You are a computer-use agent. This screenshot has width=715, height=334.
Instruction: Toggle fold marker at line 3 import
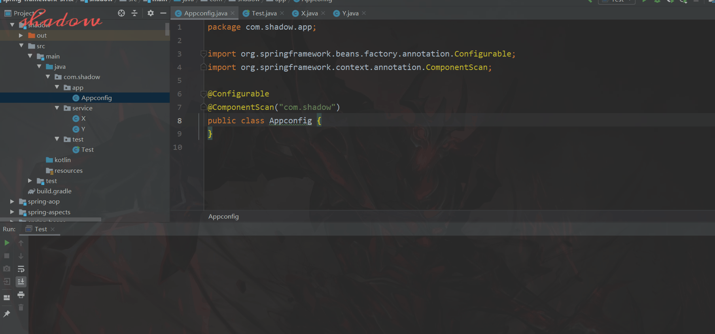click(x=204, y=53)
